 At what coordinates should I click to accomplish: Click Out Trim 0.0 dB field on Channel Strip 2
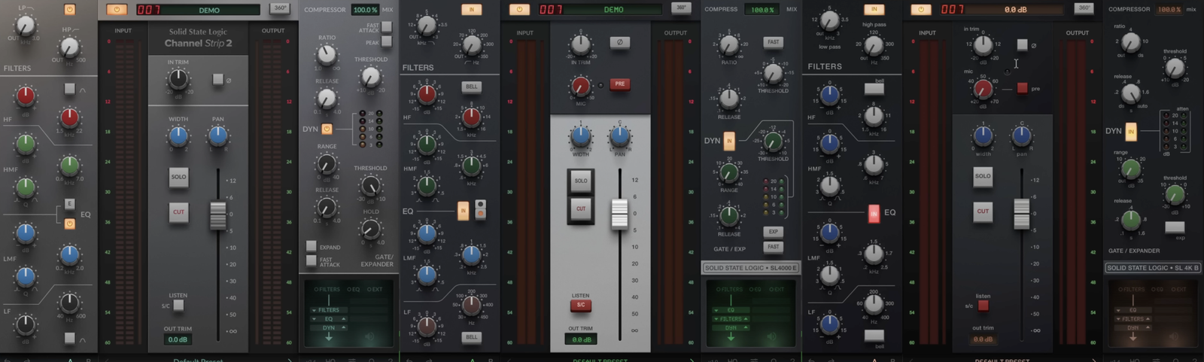178,339
